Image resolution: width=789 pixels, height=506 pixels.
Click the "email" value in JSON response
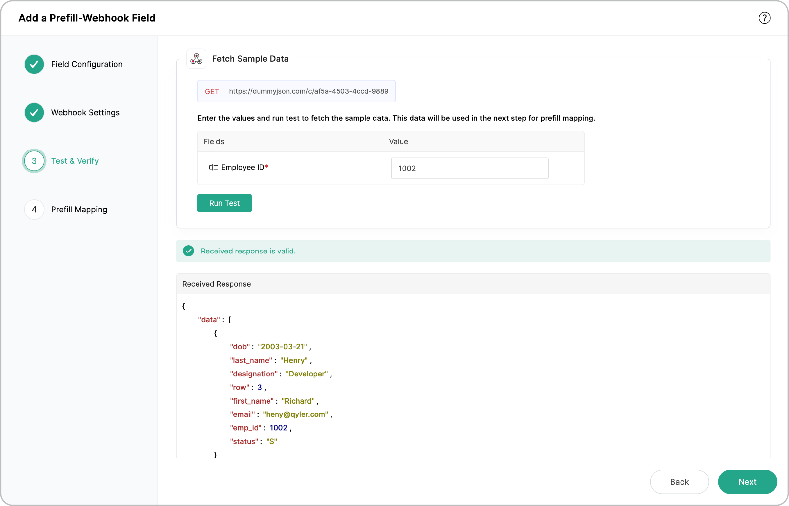(295, 414)
